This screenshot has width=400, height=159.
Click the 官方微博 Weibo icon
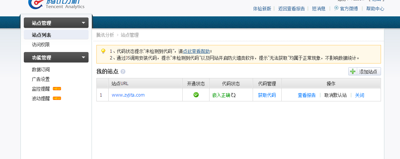click(336, 9)
